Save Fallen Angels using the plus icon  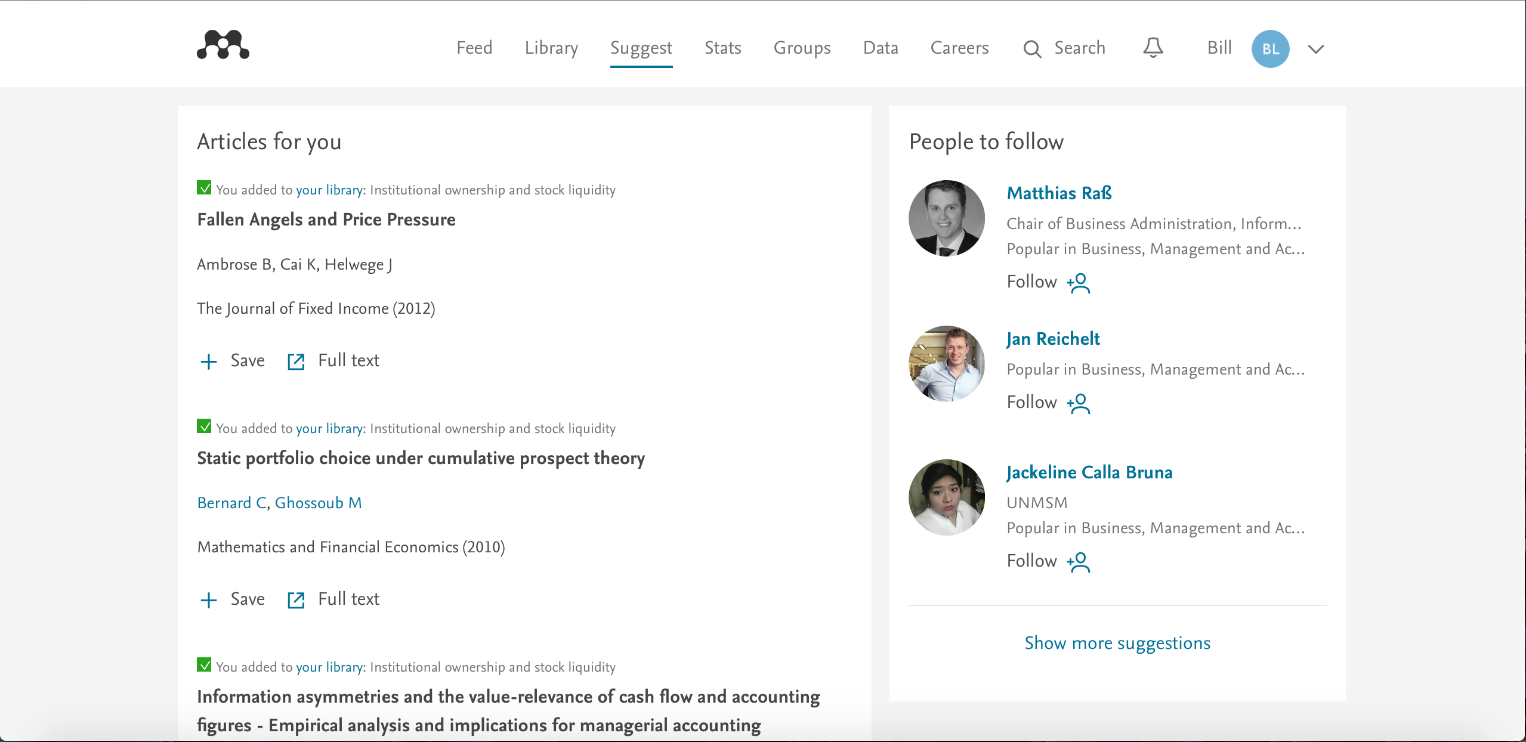[209, 361]
